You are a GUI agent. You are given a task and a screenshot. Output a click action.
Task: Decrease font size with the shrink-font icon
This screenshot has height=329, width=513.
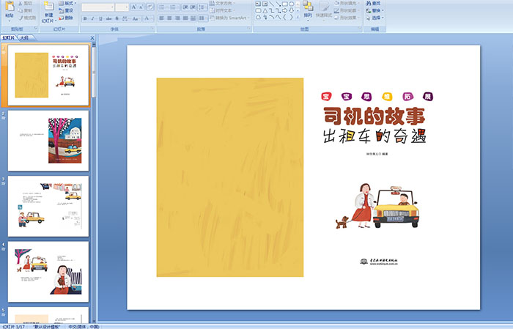point(141,7)
